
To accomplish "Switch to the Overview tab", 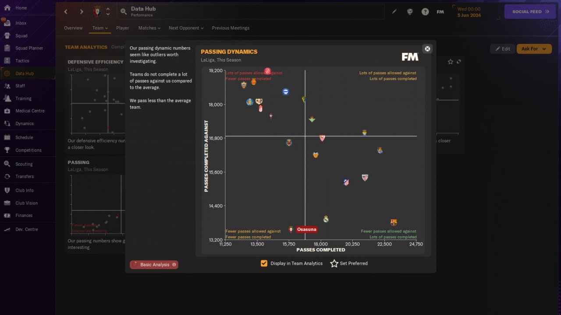I will click(x=73, y=28).
